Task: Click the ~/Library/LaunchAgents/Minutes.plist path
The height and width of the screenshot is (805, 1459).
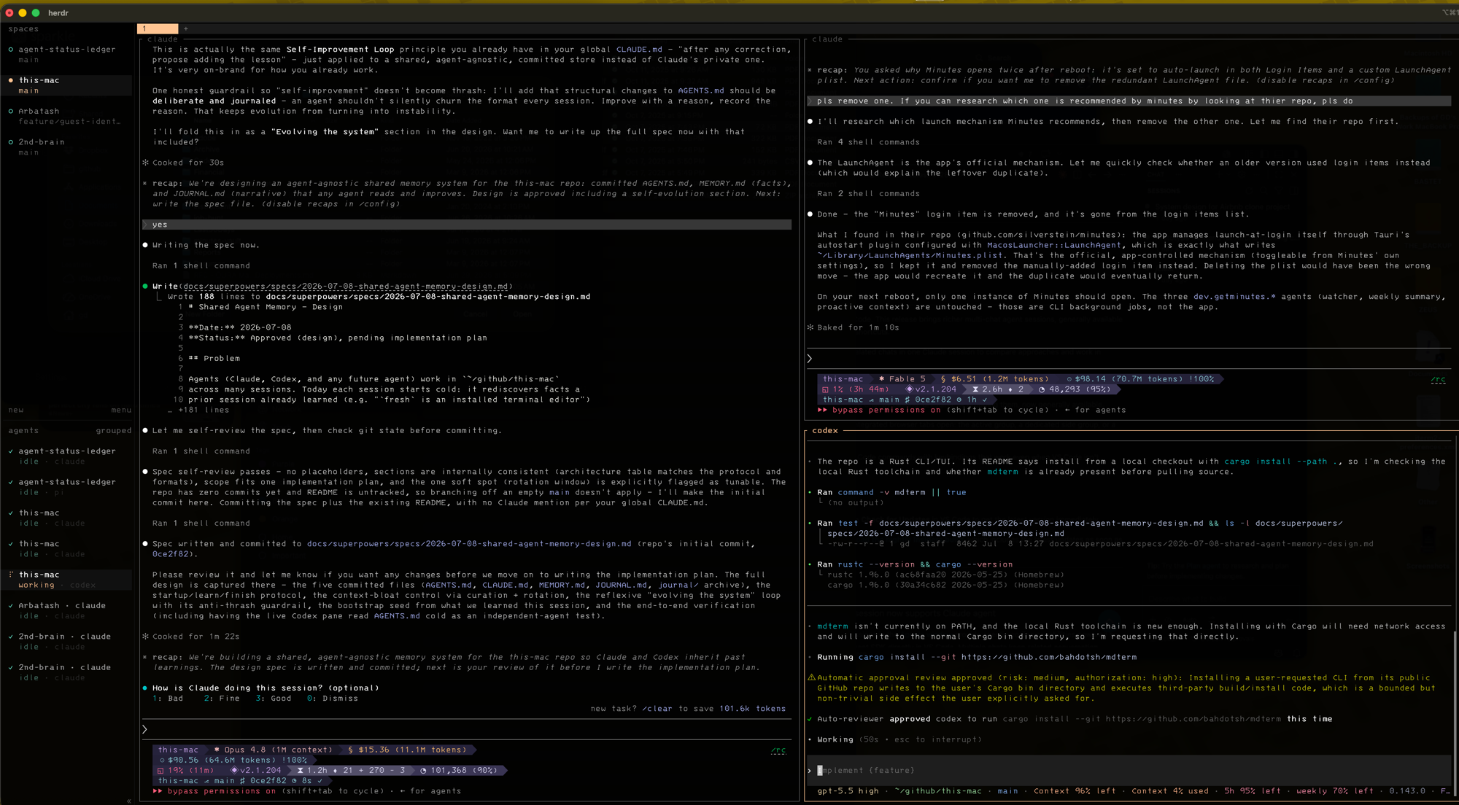Action: tap(910, 255)
